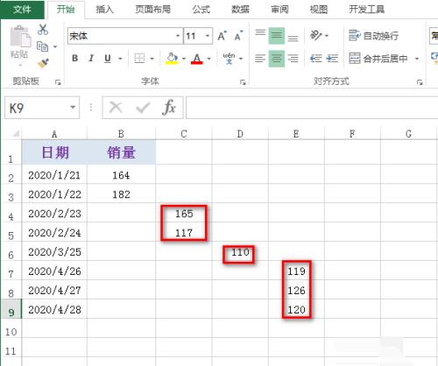Open underline style dropdown arrow

(120, 59)
